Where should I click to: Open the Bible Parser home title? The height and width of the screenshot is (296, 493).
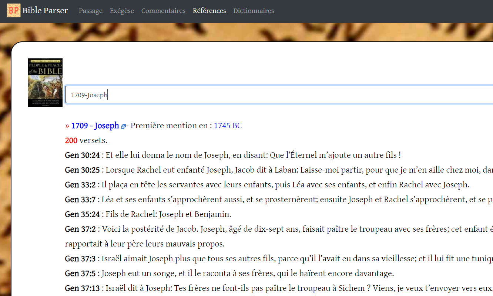(x=45, y=11)
